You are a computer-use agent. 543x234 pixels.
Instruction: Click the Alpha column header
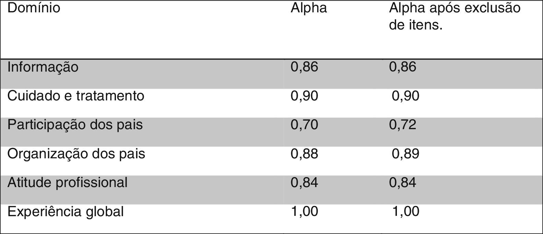[309, 8]
